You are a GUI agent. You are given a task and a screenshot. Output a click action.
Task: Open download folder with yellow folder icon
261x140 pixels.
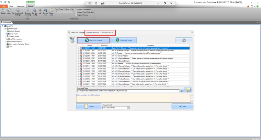[188, 90]
